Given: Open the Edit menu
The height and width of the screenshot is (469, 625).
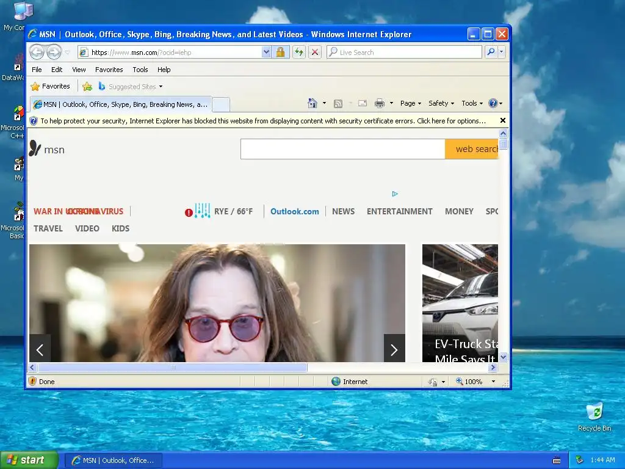Looking at the screenshot, I should click(57, 70).
